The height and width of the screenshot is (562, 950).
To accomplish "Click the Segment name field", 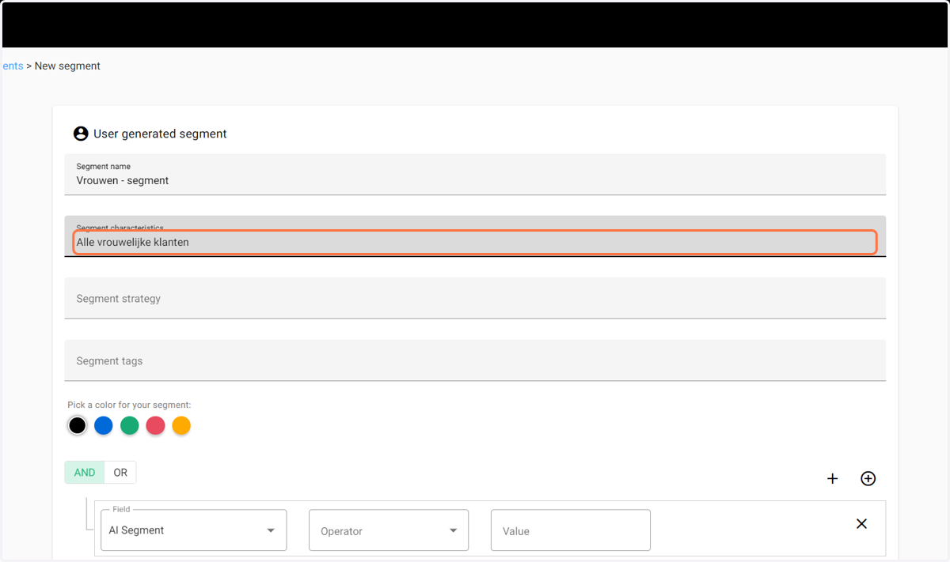I will [x=475, y=175].
